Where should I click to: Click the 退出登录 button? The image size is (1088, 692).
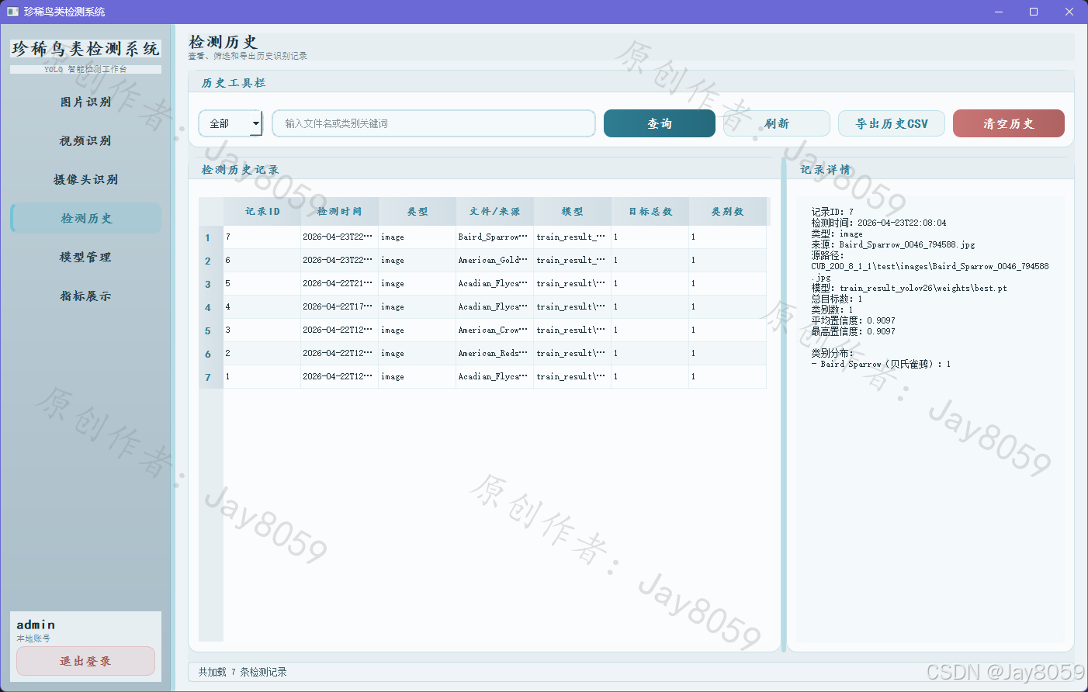click(85, 661)
